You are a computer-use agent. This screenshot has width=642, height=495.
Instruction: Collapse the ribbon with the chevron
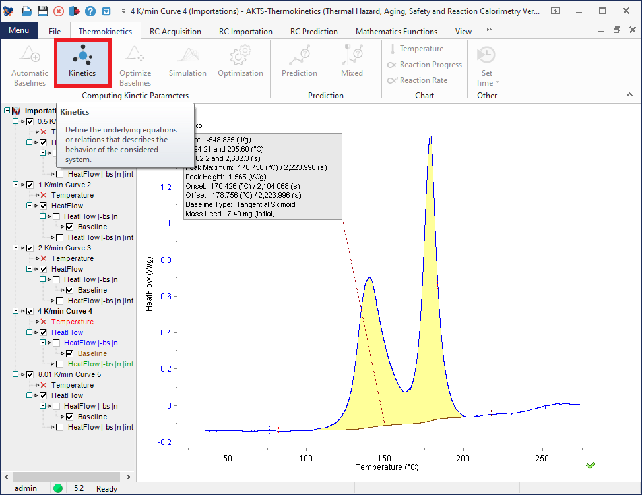tap(629, 94)
